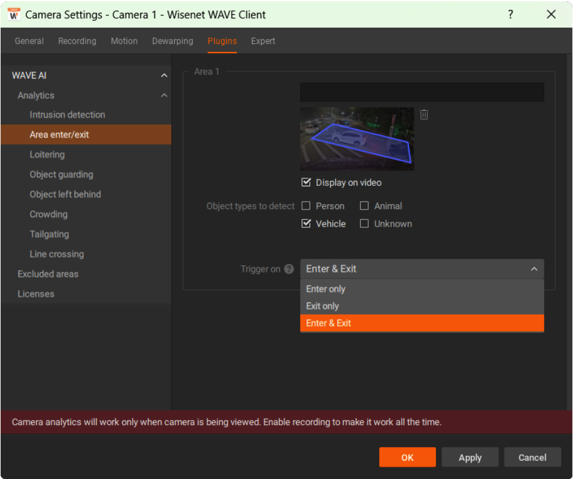Open Object guarding settings
Viewport: 573px width, 479px height.
point(86,174)
